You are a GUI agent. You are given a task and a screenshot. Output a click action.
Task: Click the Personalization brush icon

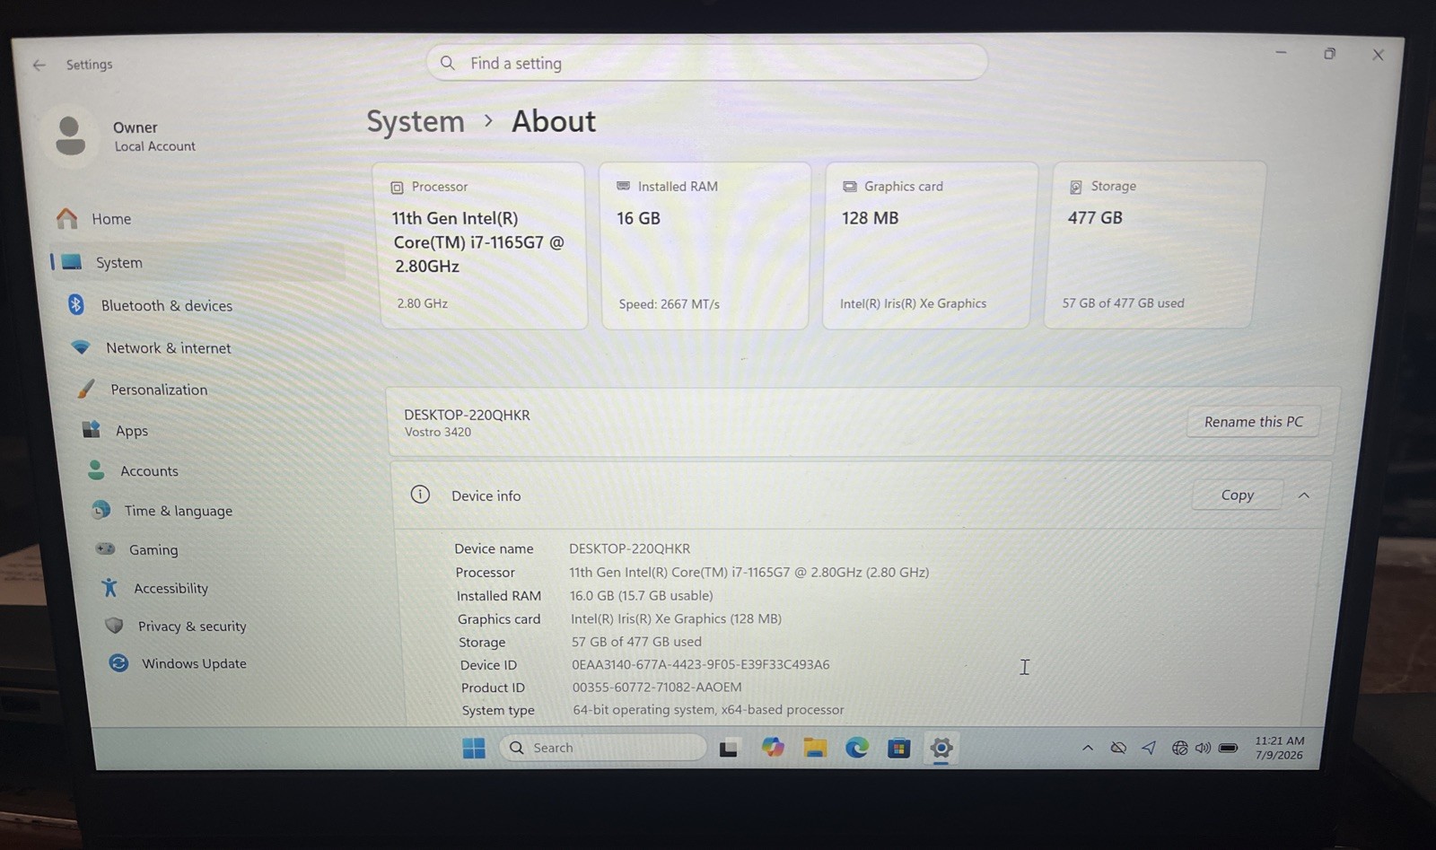(x=85, y=389)
